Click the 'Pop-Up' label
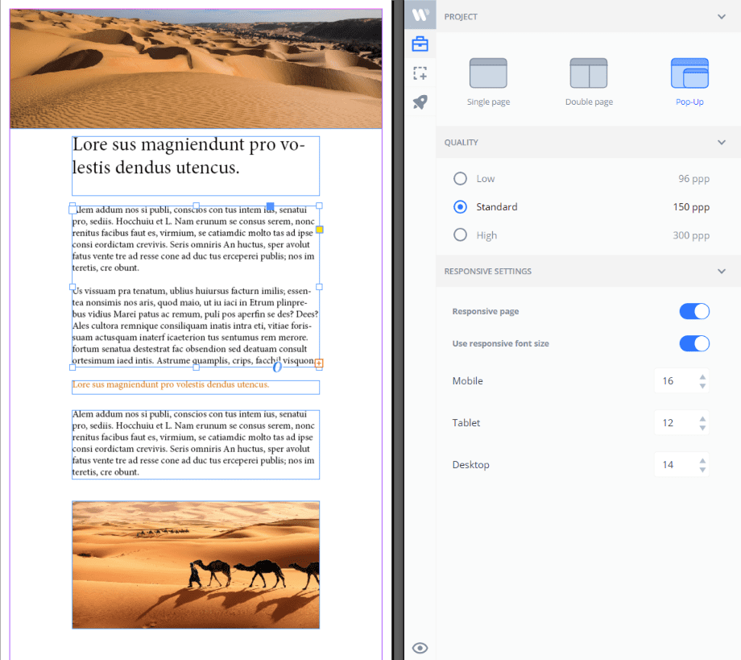741x660 pixels. 689,102
